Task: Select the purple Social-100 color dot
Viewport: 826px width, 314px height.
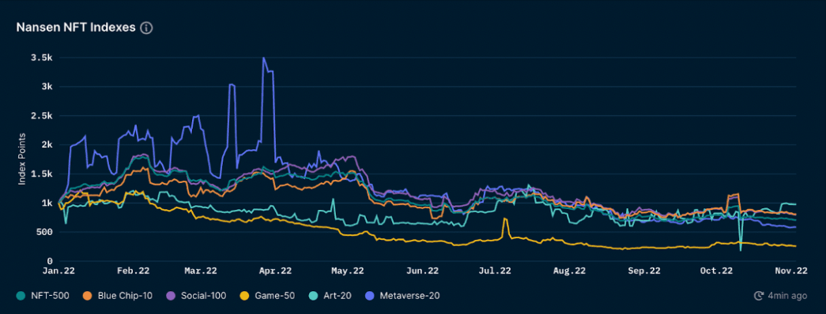Action: tap(172, 296)
